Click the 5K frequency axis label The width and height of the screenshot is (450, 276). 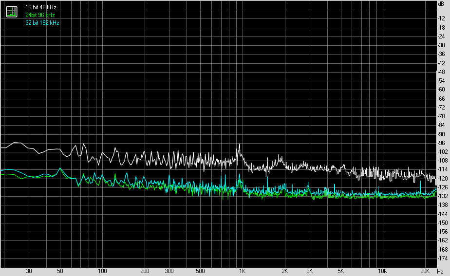pos(341,271)
